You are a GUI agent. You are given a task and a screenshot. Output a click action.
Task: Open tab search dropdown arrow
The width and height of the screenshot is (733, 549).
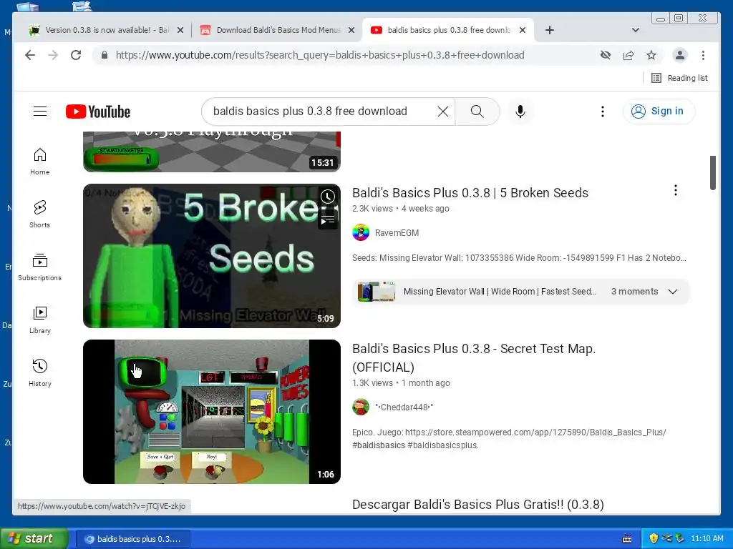tap(636, 30)
